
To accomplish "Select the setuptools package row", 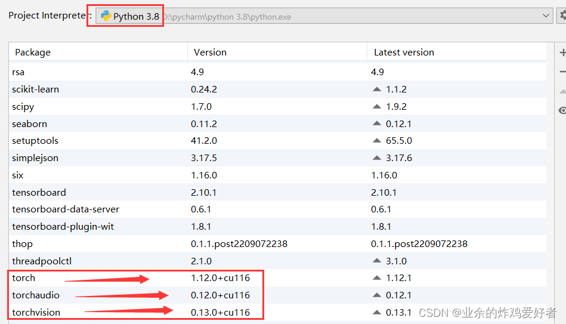I will pyautogui.click(x=277, y=140).
